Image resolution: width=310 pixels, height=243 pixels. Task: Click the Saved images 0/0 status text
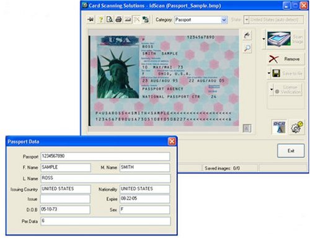click(x=222, y=169)
